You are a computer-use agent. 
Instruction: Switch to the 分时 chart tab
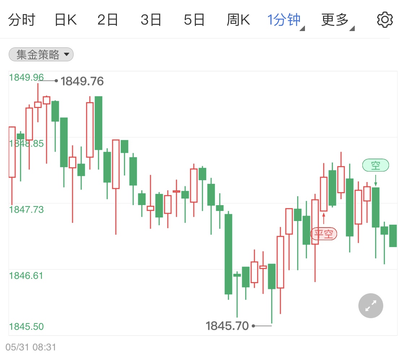coord(22,20)
